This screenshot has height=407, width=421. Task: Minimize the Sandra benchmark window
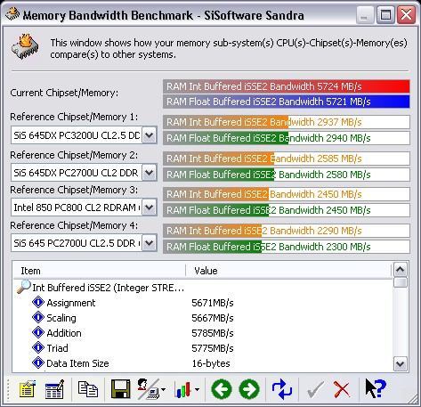[365, 15]
